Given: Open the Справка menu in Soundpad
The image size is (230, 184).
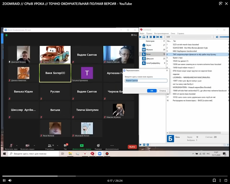Looking at the screenshot, I should [180, 33].
